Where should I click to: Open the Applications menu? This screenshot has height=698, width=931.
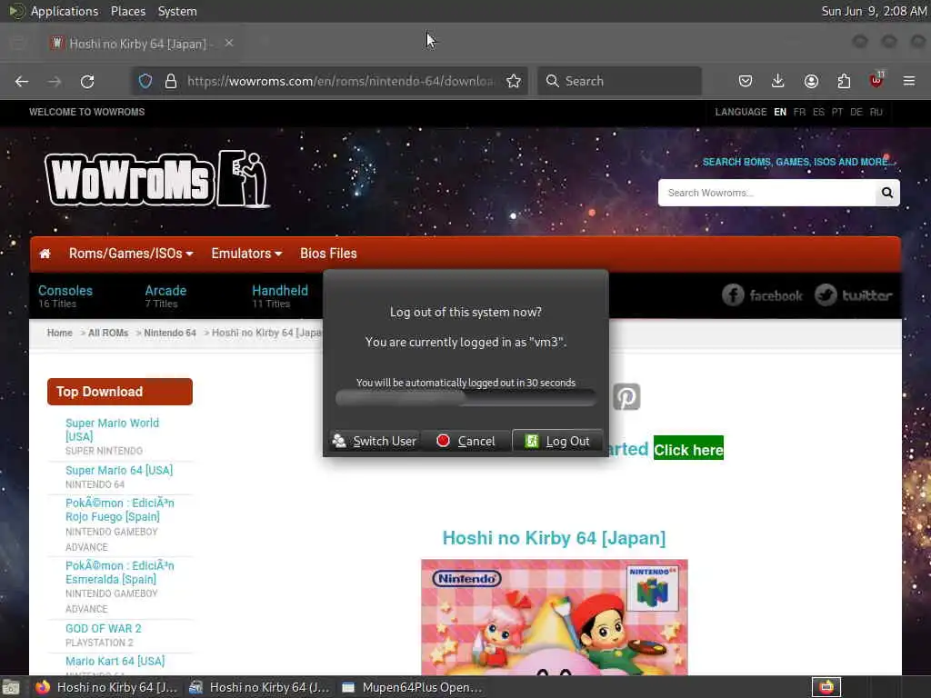pos(65,11)
